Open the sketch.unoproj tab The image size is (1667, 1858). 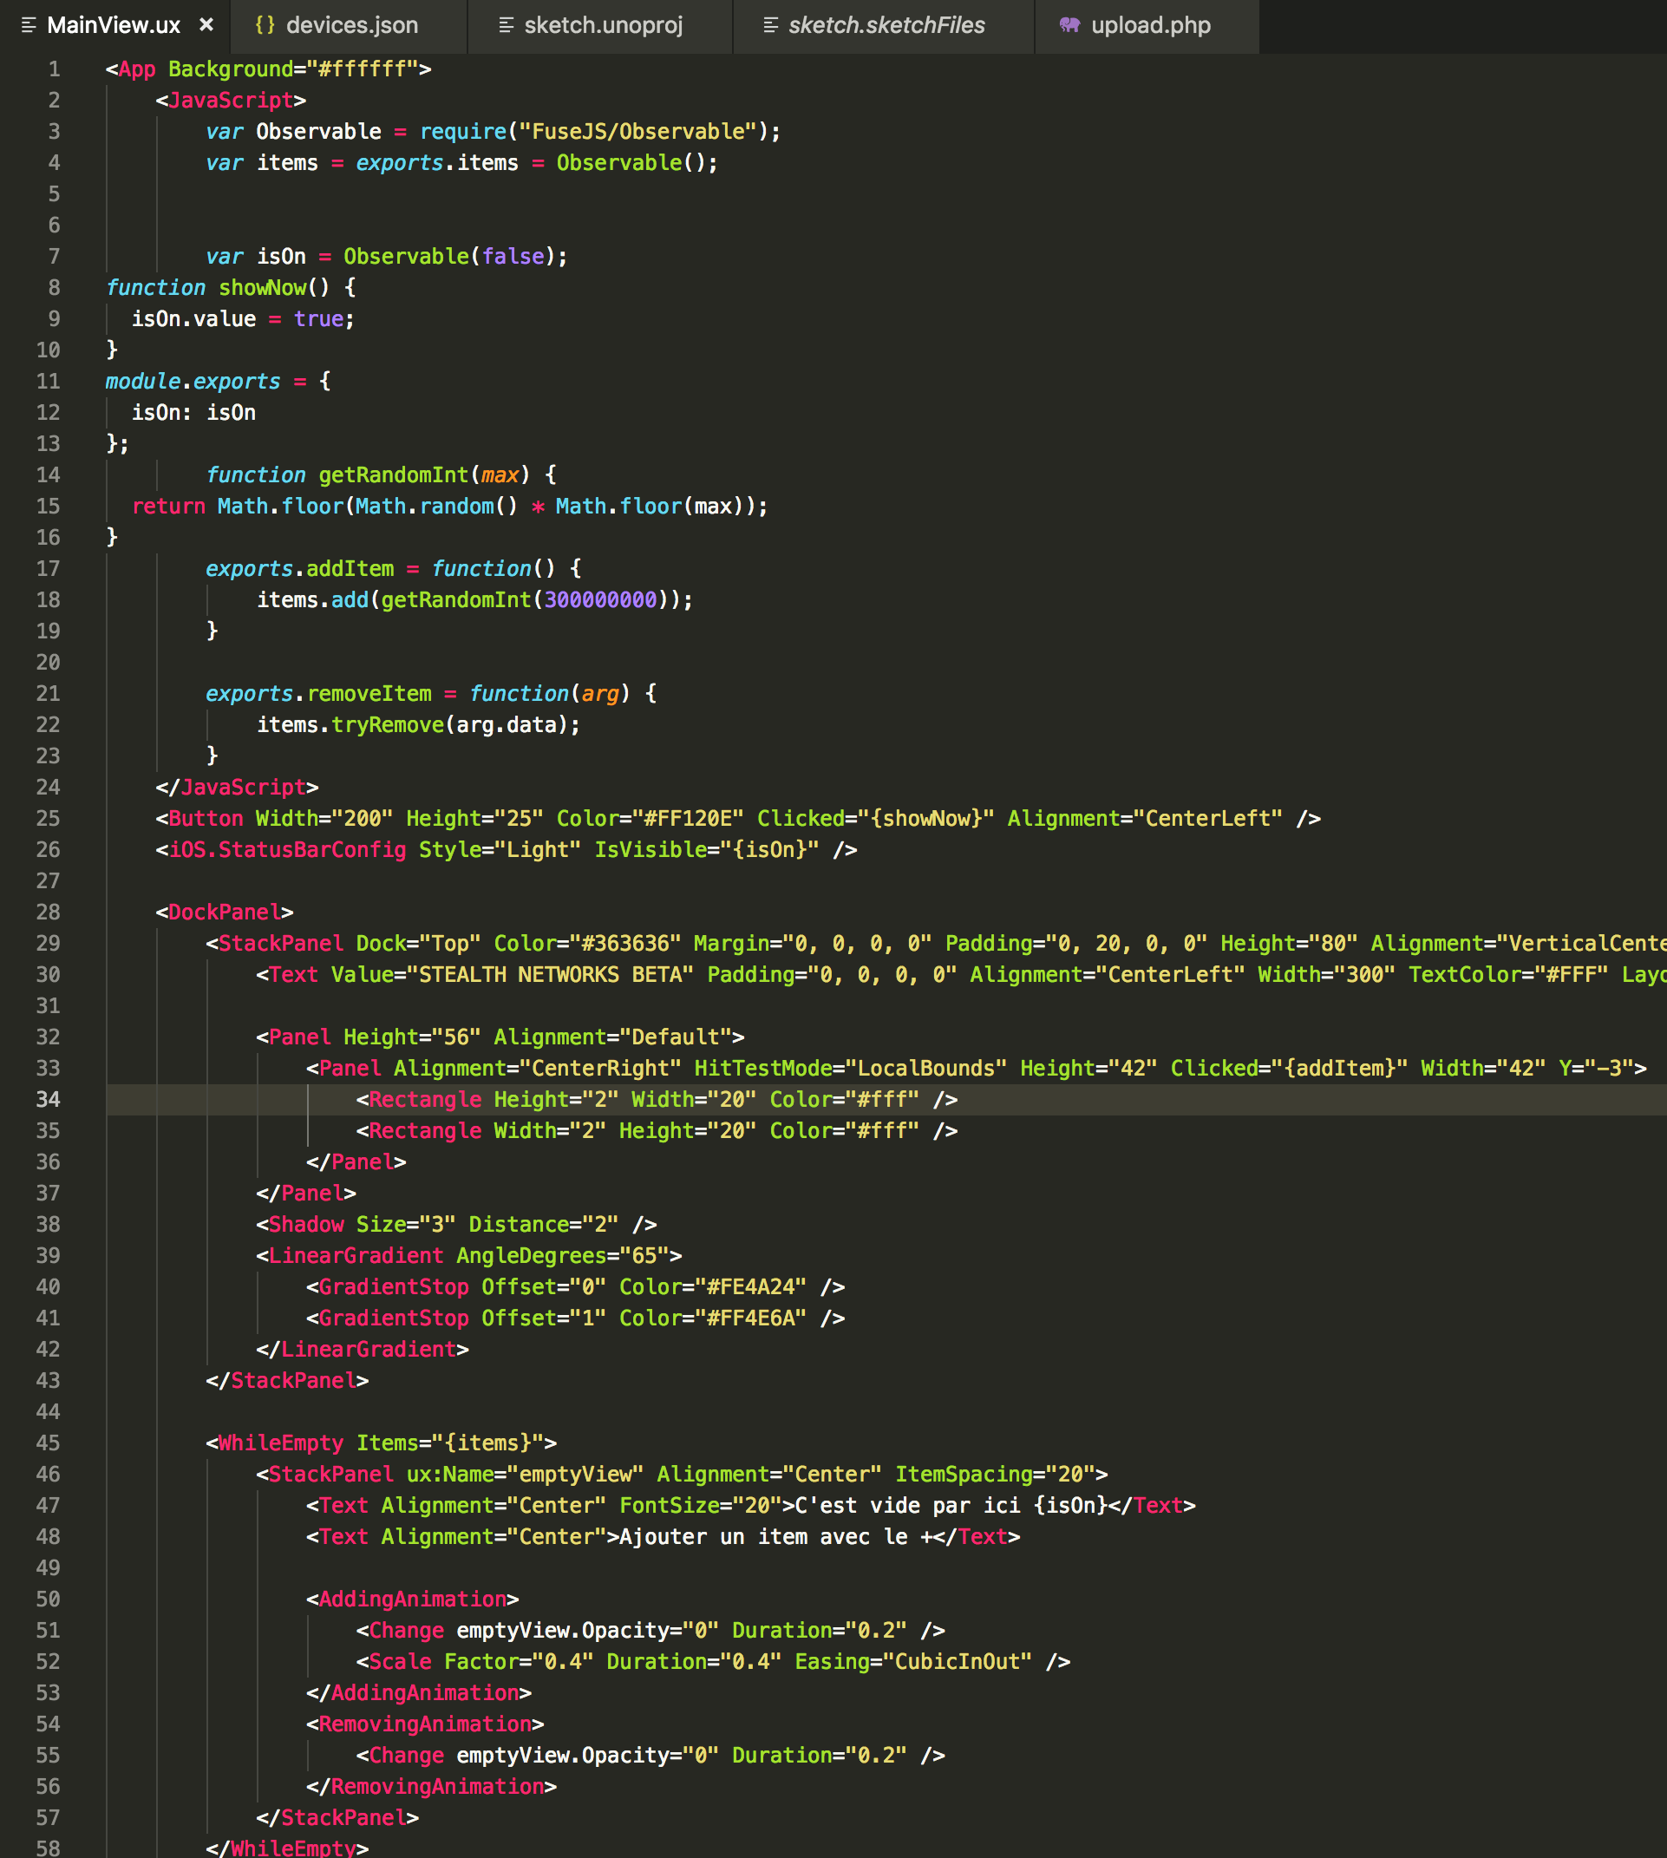pyautogui.click(x=603, y=26)
